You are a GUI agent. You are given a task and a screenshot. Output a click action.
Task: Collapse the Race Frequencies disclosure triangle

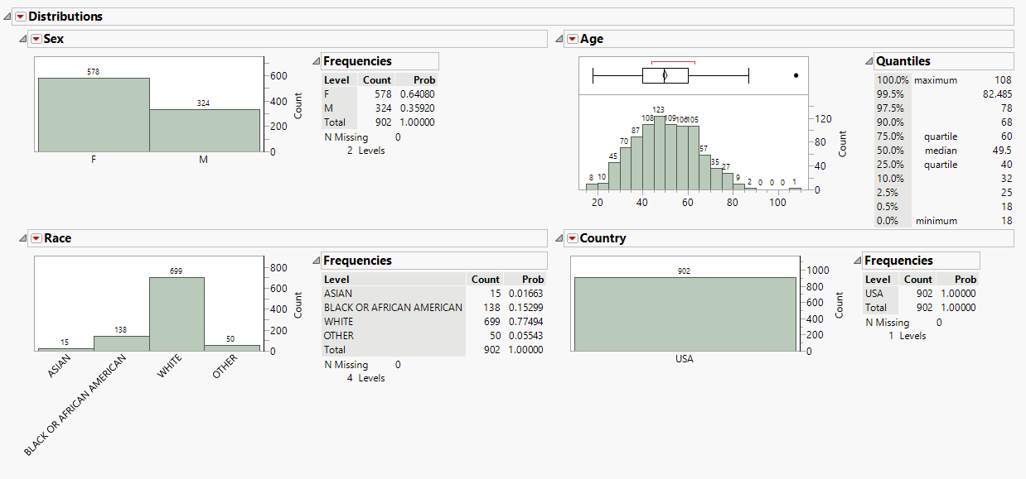point(316,261)
